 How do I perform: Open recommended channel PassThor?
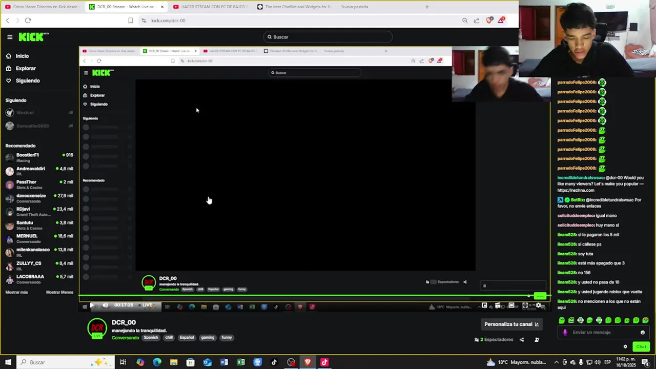click(39, 184)
